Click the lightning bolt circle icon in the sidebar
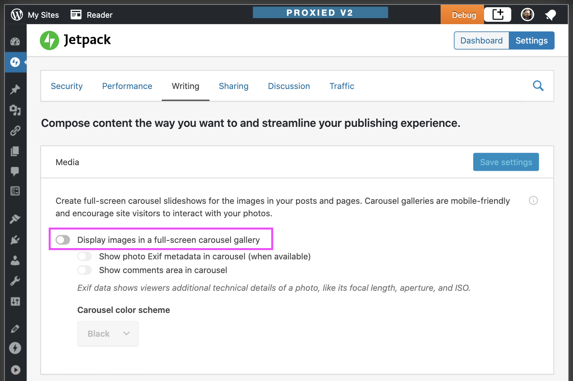This screenshot has width=573, height=381. click(x=15, y=348)
